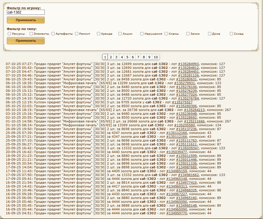Image resolution: width=263 pixels, height=219 pixels.
Task: Click the player filter text field
Action: point(26,12)
